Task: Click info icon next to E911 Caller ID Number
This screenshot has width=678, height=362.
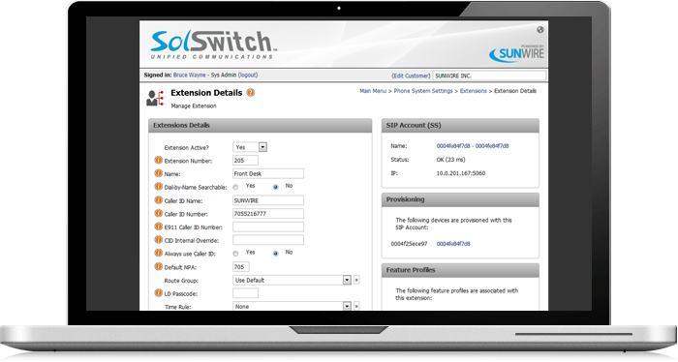Action: pyautogui.click(x=159, y=226)
